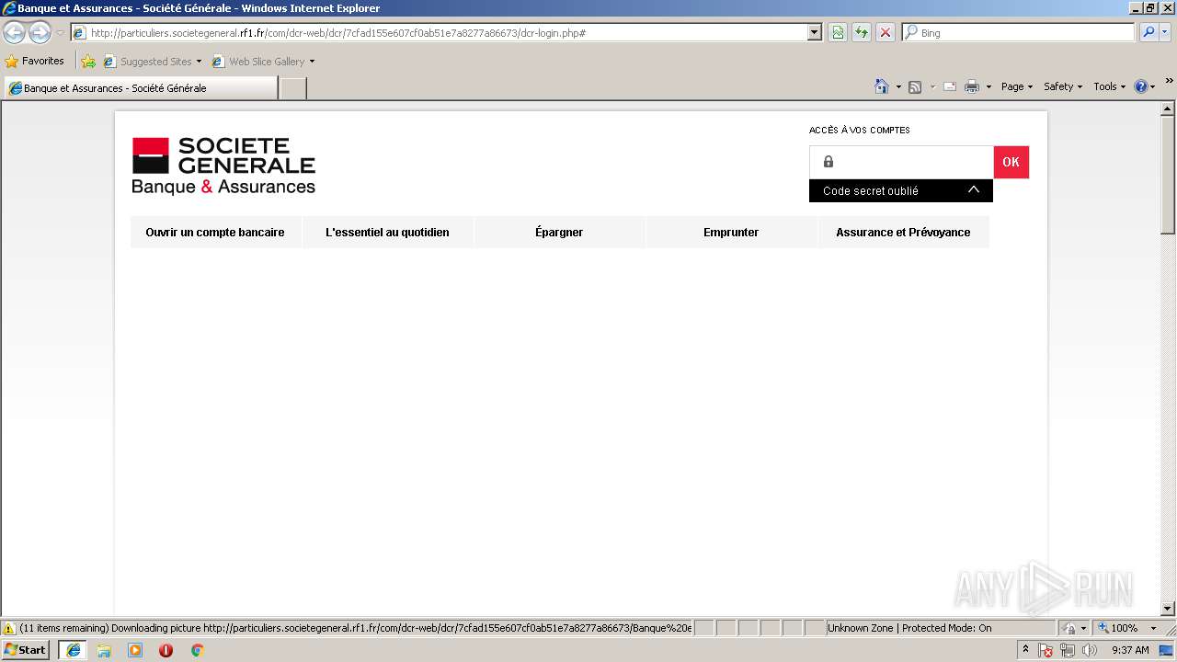Open Home button dropdown arrow
Viewport: 1177px width, 662px height.
(x=898, y=87)
